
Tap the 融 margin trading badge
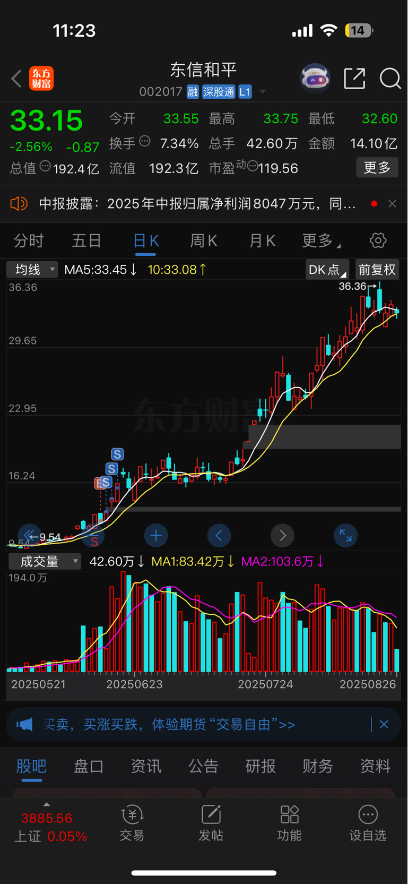(x=193, y=92)
